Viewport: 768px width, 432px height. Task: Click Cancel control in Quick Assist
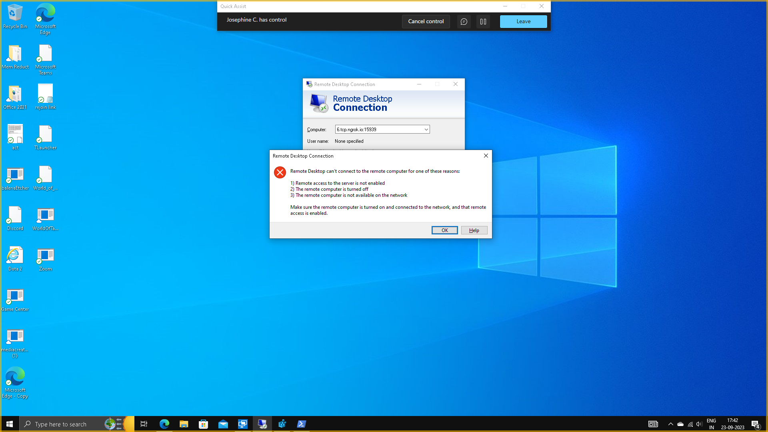(426, 21)
